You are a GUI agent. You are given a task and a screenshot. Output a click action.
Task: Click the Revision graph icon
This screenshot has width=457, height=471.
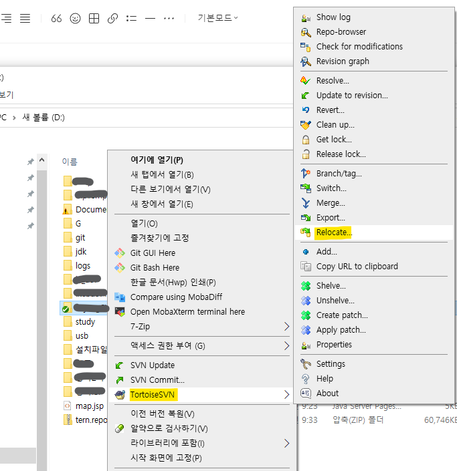coord(306,61)
